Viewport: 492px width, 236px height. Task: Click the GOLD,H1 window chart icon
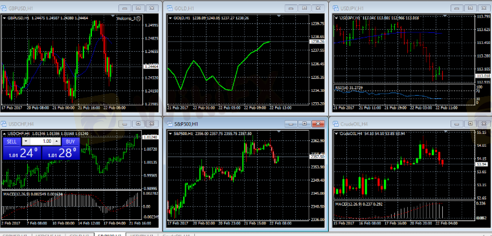[170, 8]
